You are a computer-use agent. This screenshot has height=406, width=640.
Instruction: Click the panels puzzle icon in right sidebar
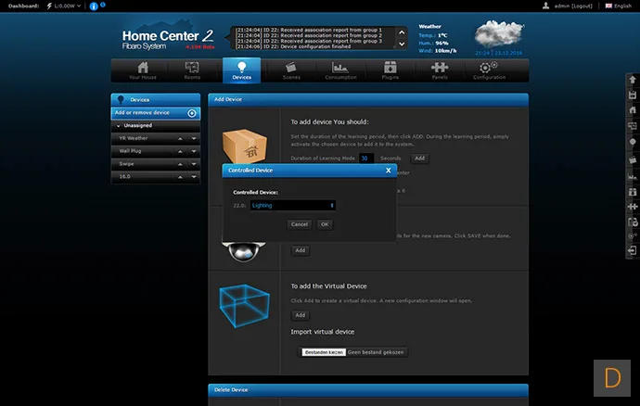pyautogui.click(x=633, y=207)
